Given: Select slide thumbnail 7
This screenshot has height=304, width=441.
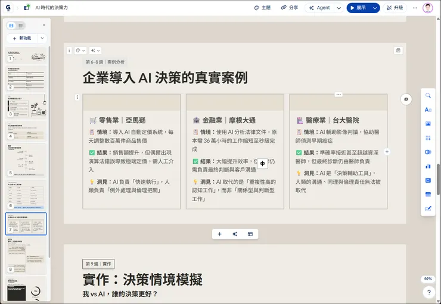Looking at the screenshot, I should [x=26, y=224].
